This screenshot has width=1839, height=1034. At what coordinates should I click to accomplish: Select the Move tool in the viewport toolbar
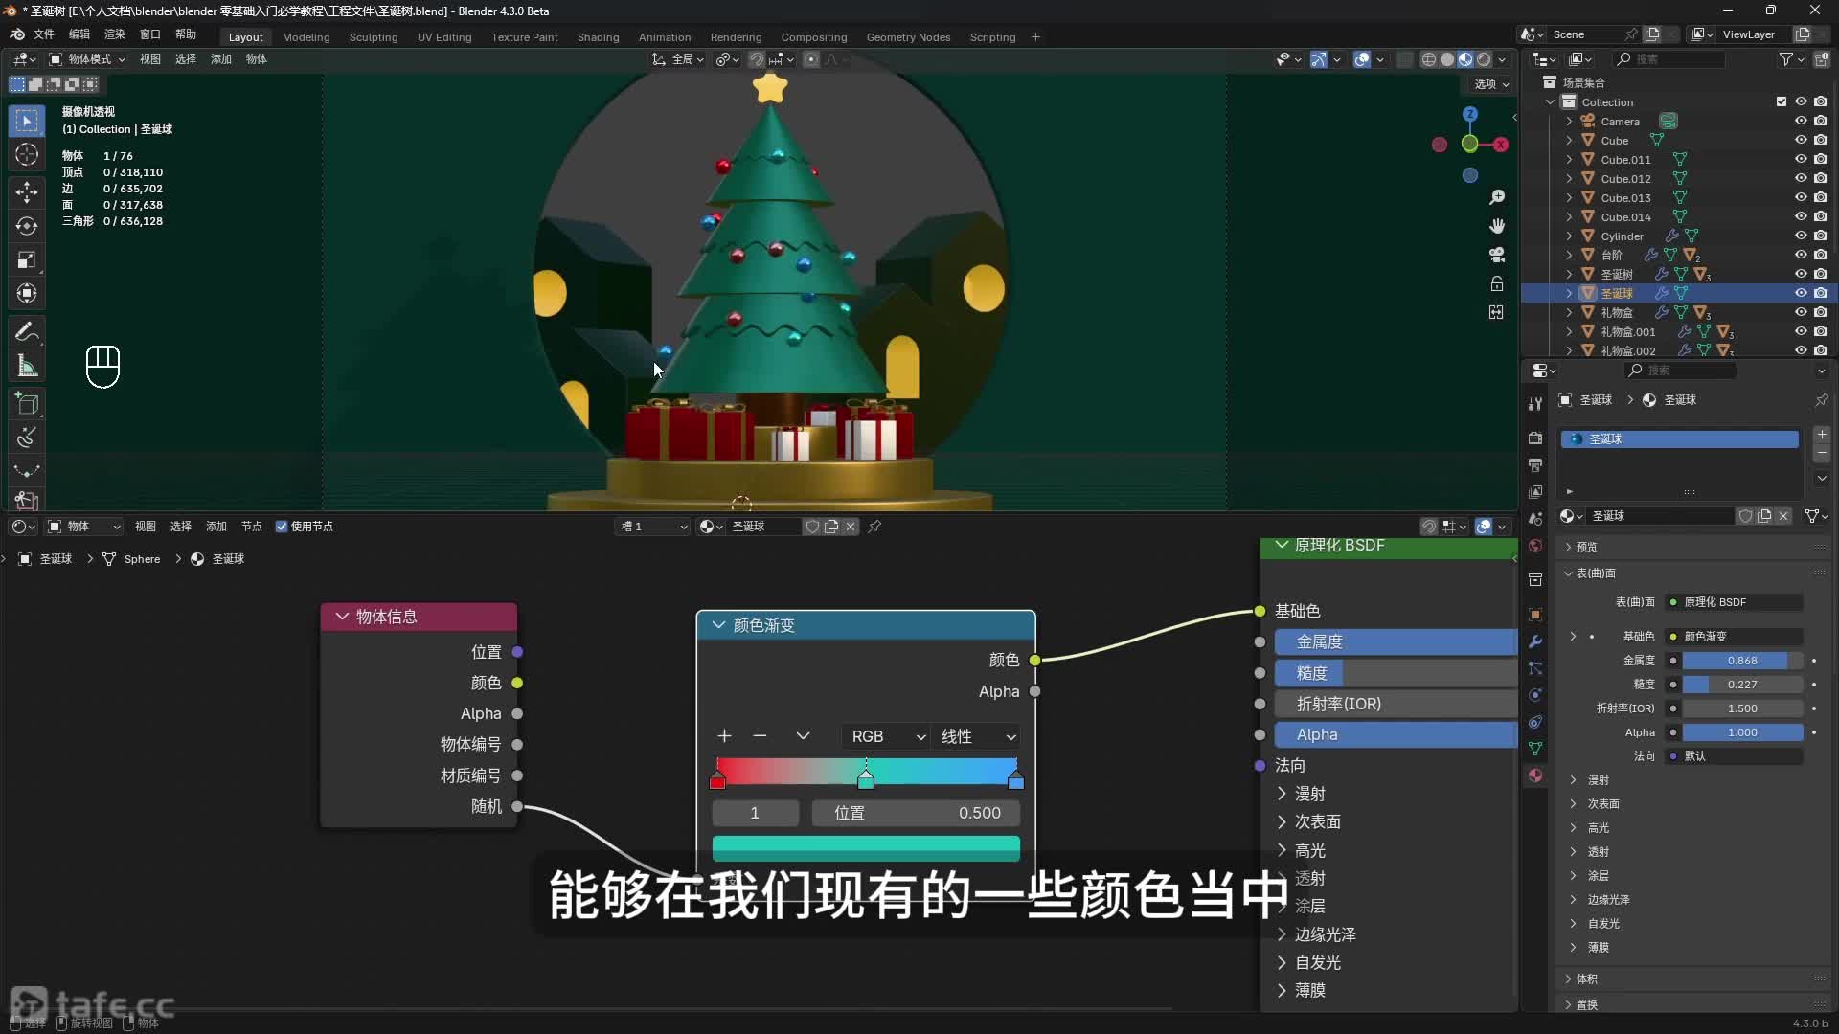(27, 191)
